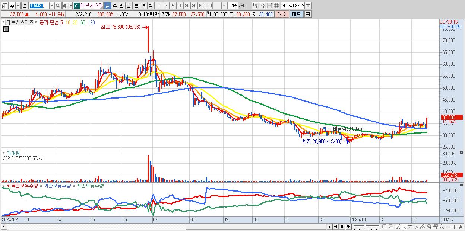Select daily 일 period toggle
This screenshot has width=465, height=231.
click(107, 6)
